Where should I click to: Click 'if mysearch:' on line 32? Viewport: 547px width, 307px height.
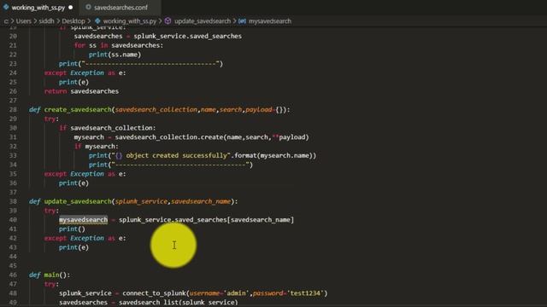tap(97, 147)
